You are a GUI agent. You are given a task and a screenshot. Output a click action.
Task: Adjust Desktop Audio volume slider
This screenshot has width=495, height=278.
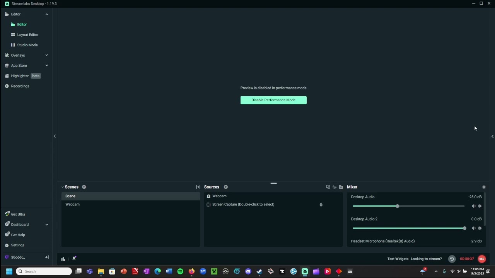coord(408,206)
